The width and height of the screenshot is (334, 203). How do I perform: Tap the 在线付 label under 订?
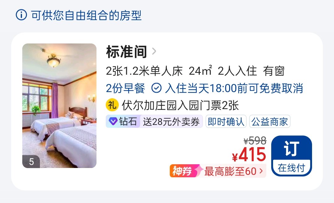click(x=291, y=168)
